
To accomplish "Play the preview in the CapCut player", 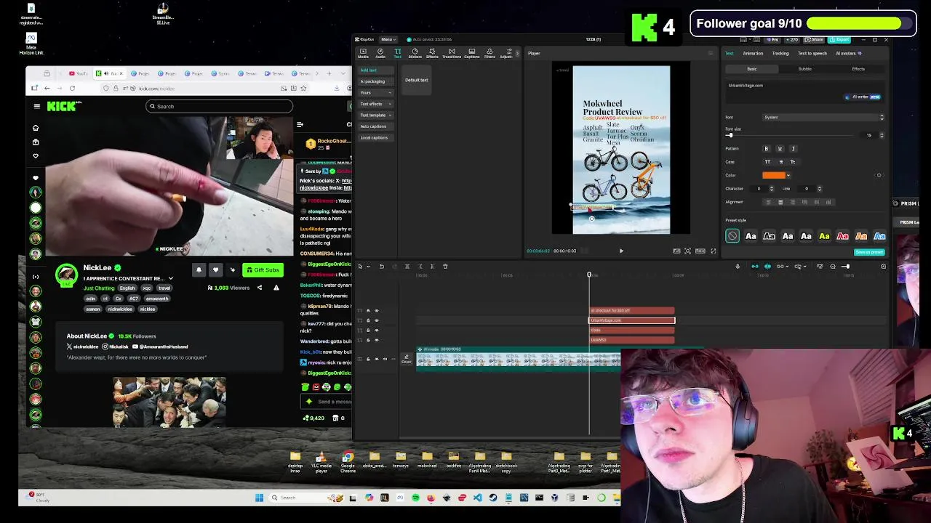I will 621,251.
